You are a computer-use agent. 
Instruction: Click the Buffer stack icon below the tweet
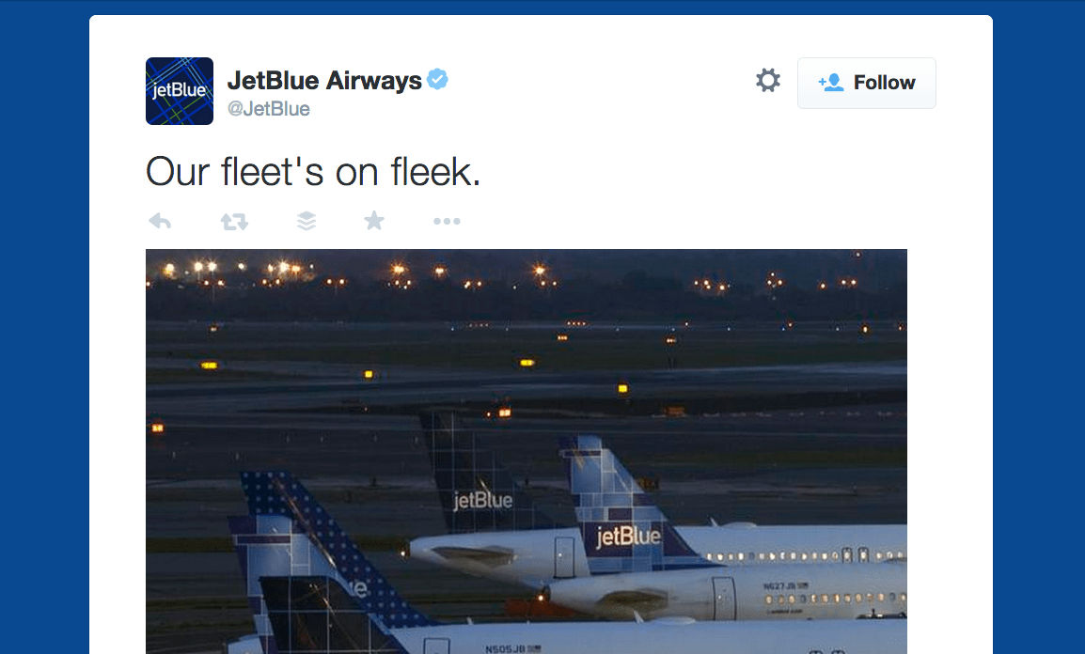click(305, 220)
